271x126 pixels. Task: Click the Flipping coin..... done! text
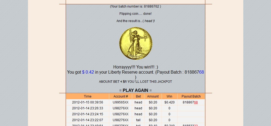[x=136, y=14]
